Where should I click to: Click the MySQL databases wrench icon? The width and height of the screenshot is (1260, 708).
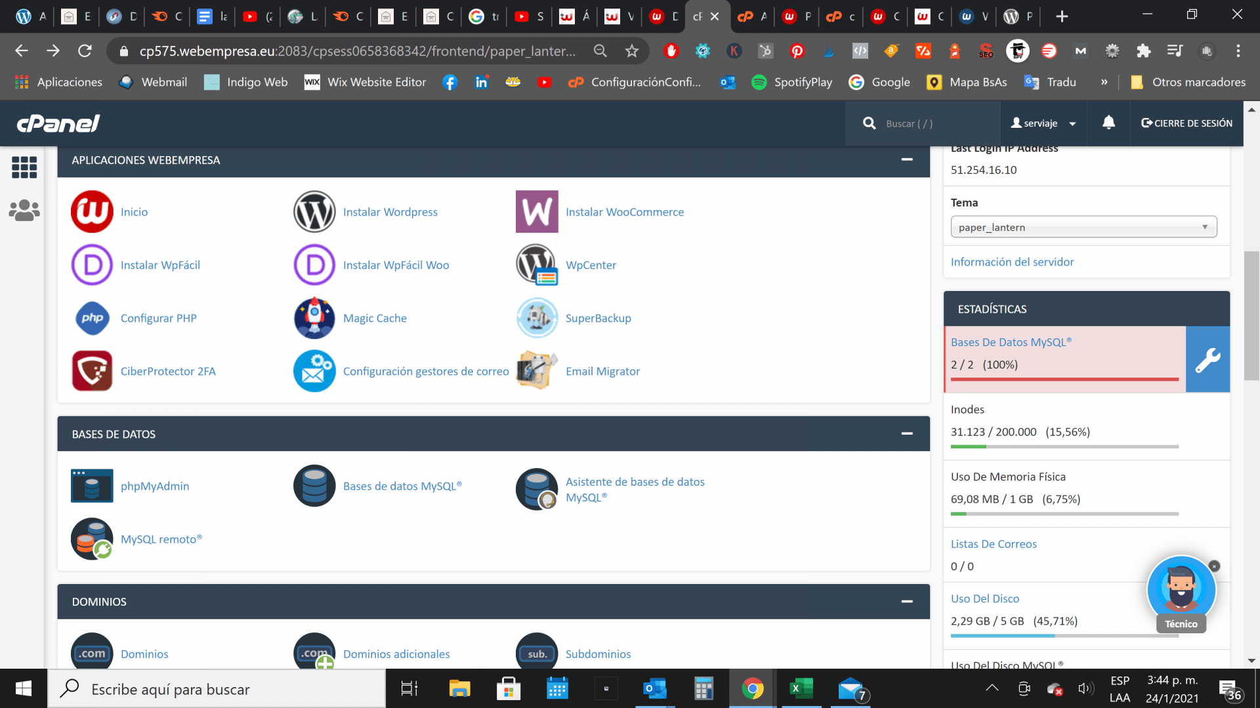tap(1207, 360)
